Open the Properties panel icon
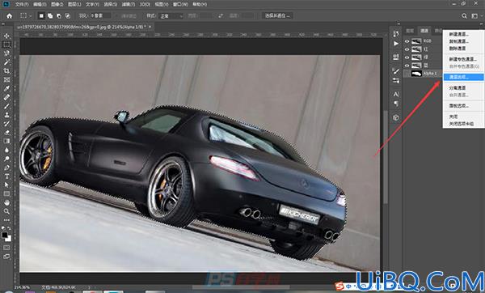 pyautogui.click(x=396, y=57)
